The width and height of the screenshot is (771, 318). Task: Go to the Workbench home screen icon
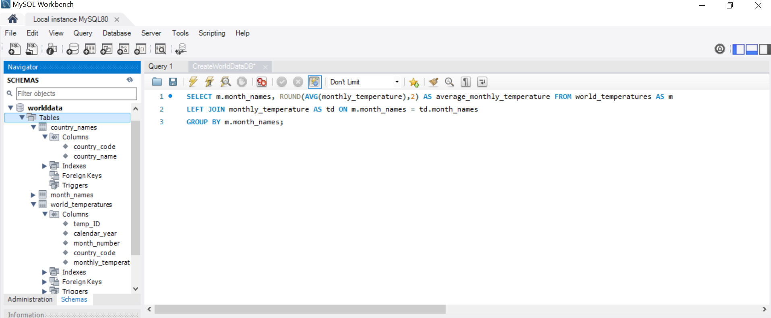point(12,19)
